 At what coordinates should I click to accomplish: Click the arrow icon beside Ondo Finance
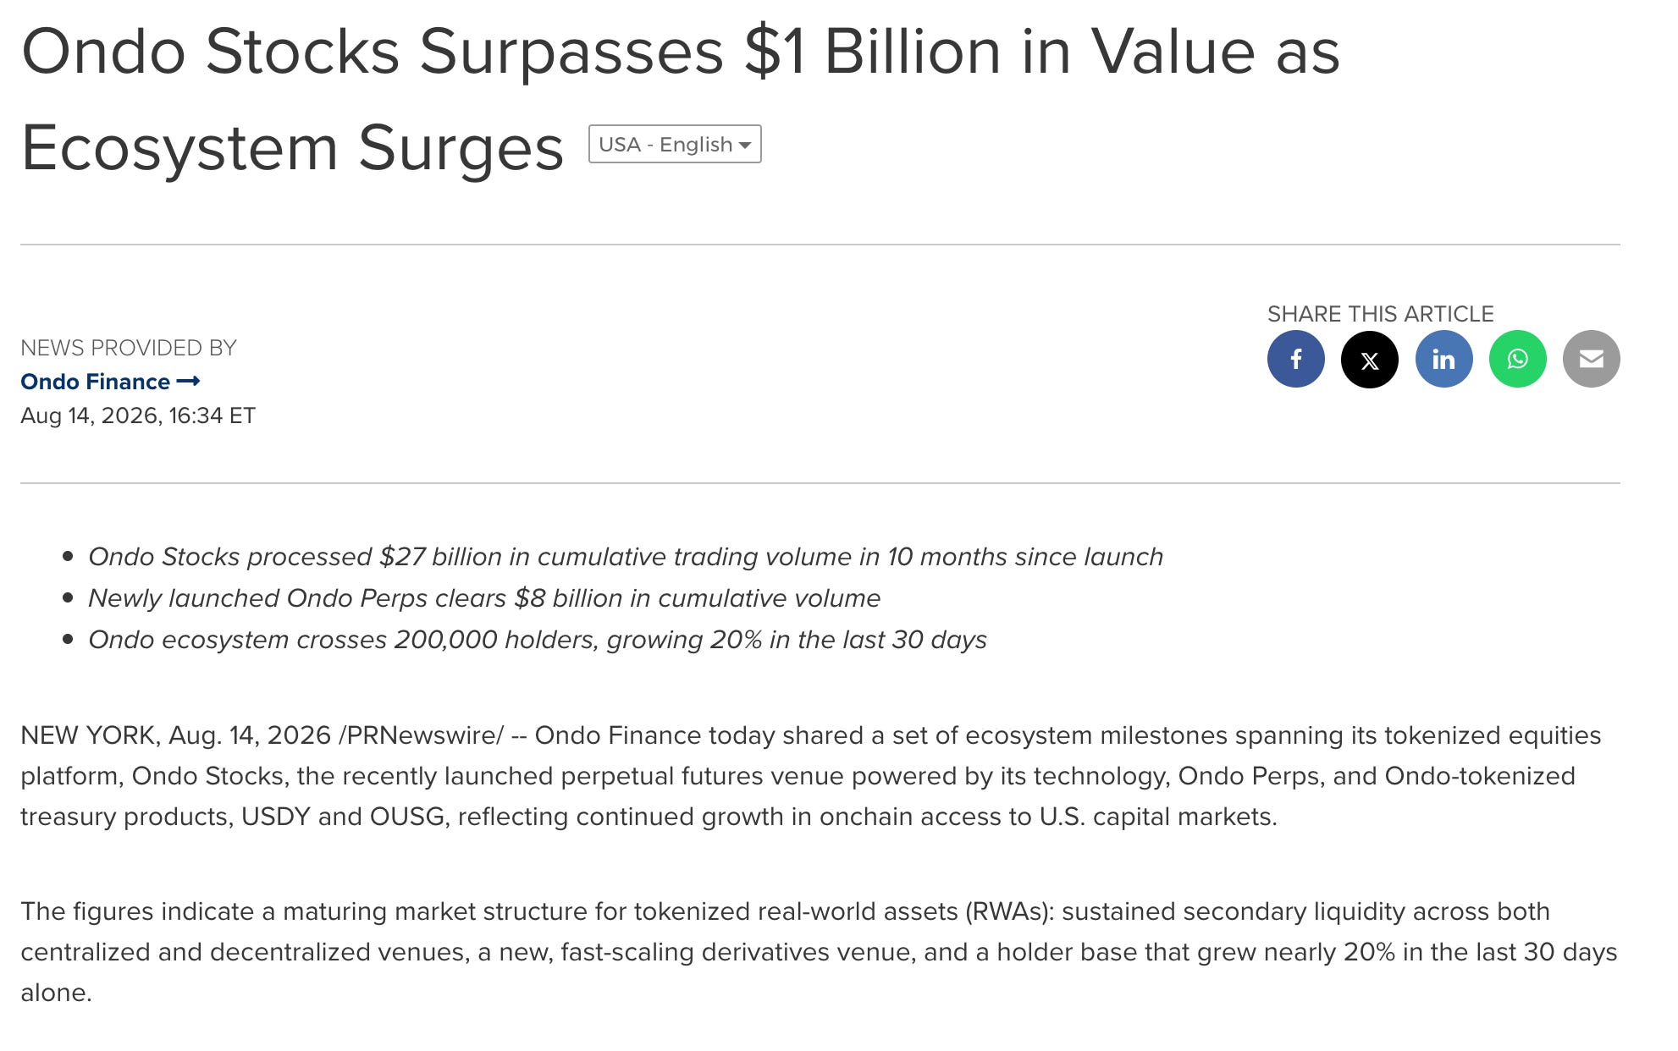(188, 382)
